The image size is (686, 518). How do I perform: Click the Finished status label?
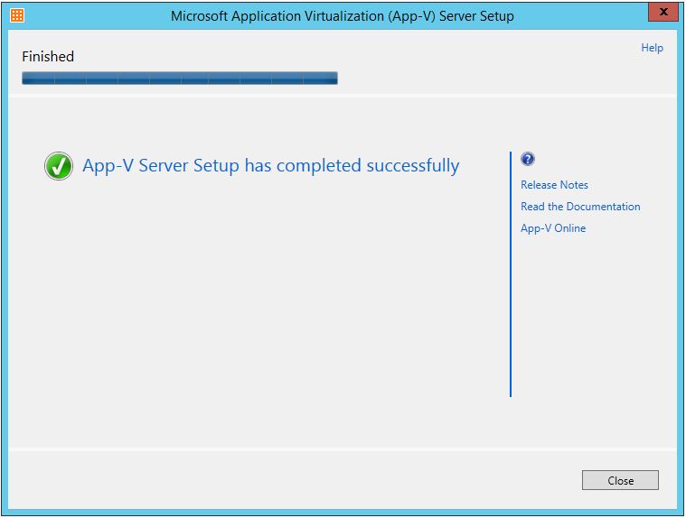click(x=48, y=56)
